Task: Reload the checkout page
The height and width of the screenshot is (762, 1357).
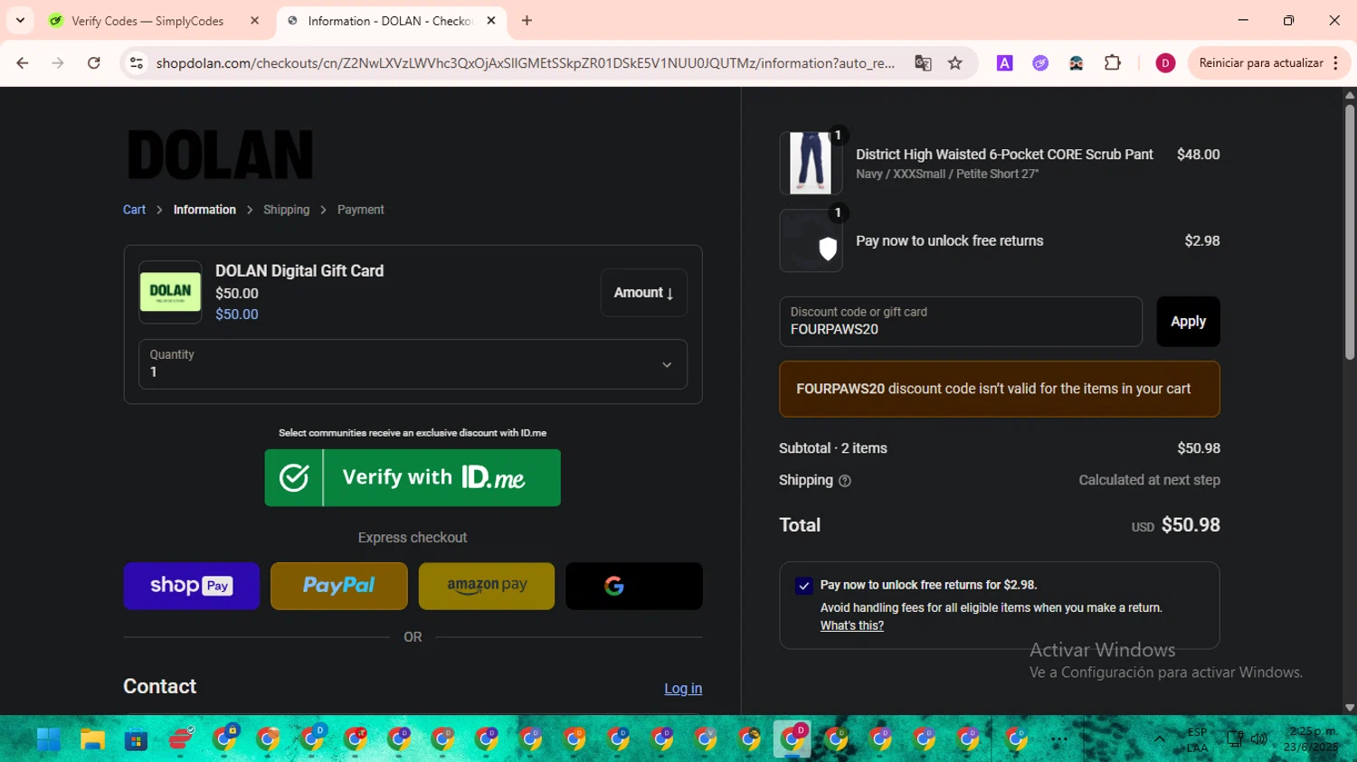Action: (93, 63)
